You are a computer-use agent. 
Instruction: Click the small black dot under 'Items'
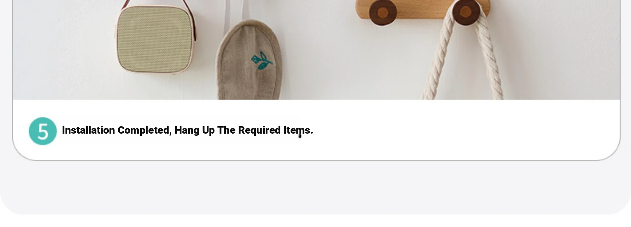click(300, 136)
